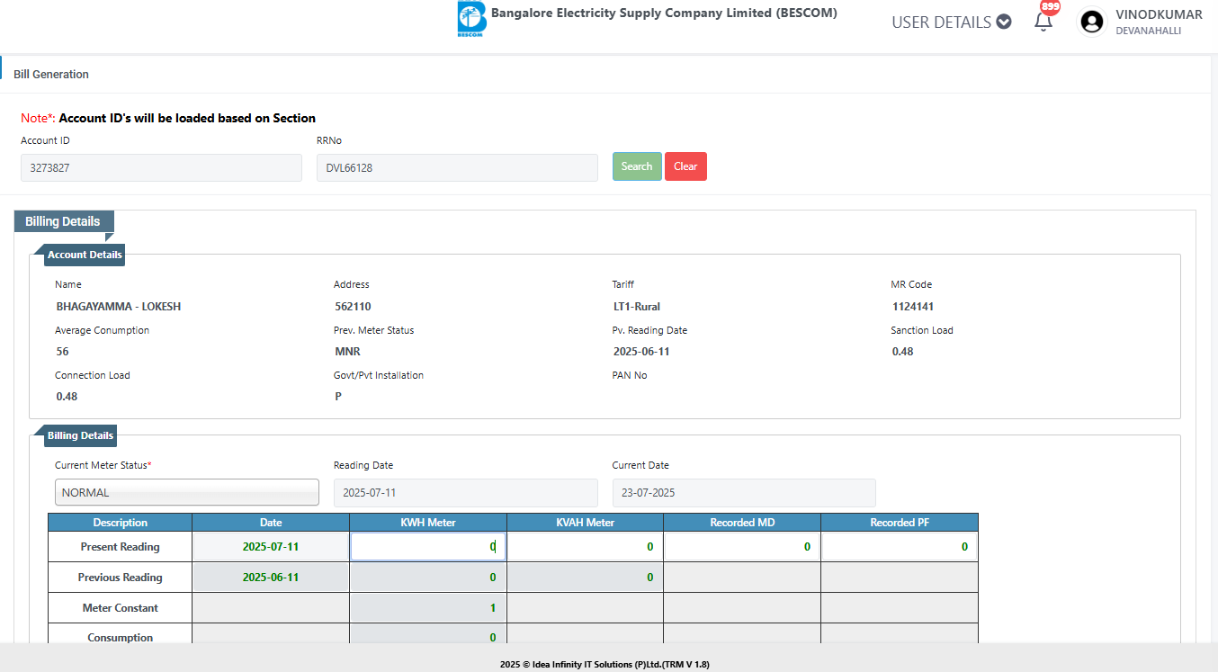Click the Govt/Pvt Installation value P
Viewport: 1218px width, 672px height.
338,397
